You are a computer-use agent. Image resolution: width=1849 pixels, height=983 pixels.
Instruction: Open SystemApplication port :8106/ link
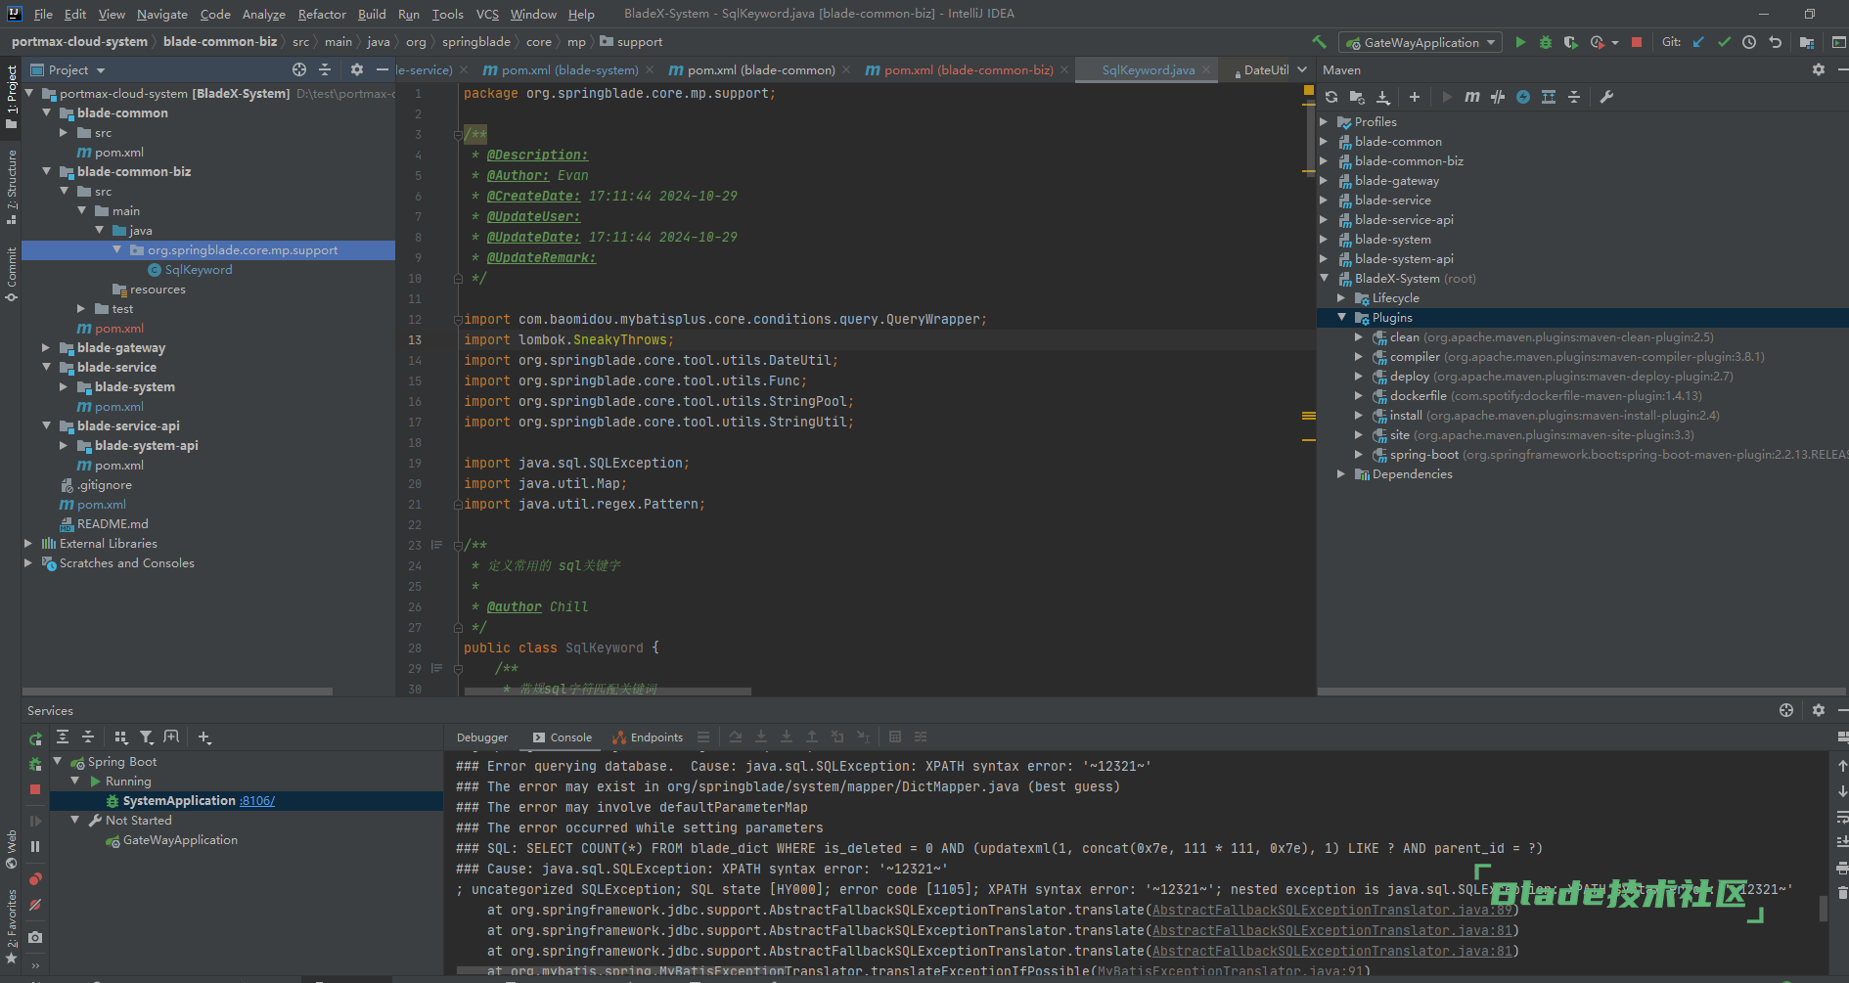(257, 801)
